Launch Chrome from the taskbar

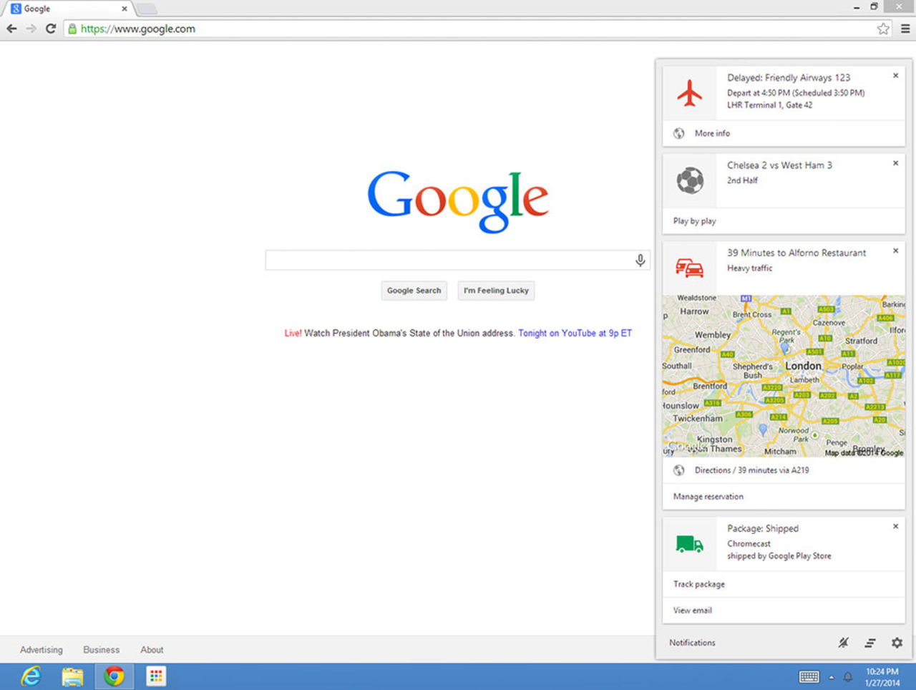(114, 676)
